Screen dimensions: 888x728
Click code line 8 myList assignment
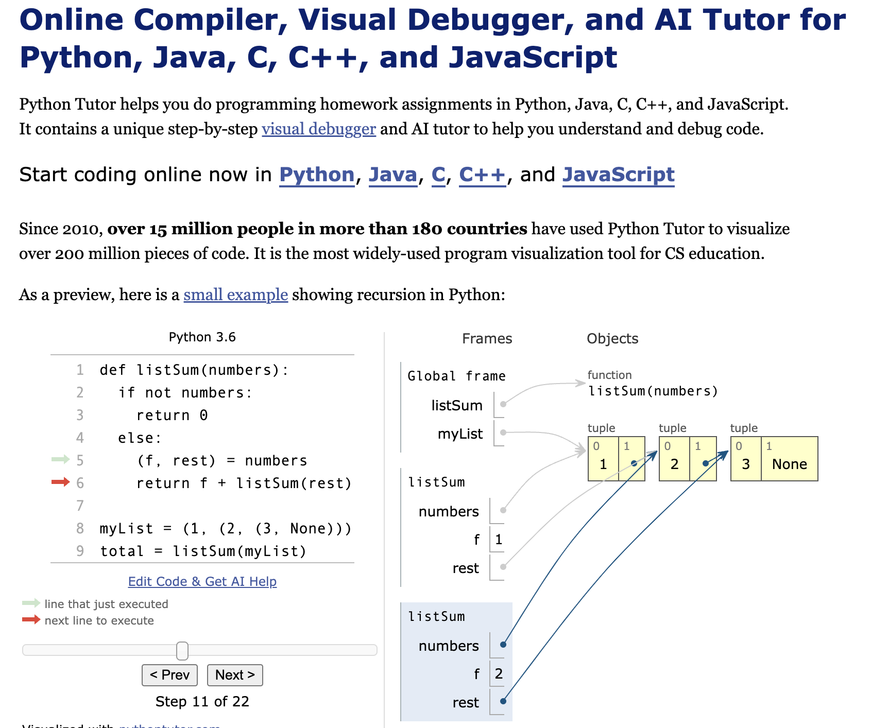coord(226,529)
